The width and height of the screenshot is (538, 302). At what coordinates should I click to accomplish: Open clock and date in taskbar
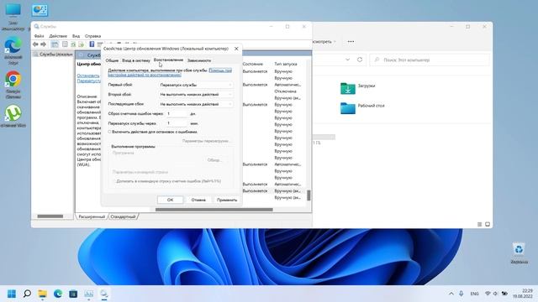523,294
